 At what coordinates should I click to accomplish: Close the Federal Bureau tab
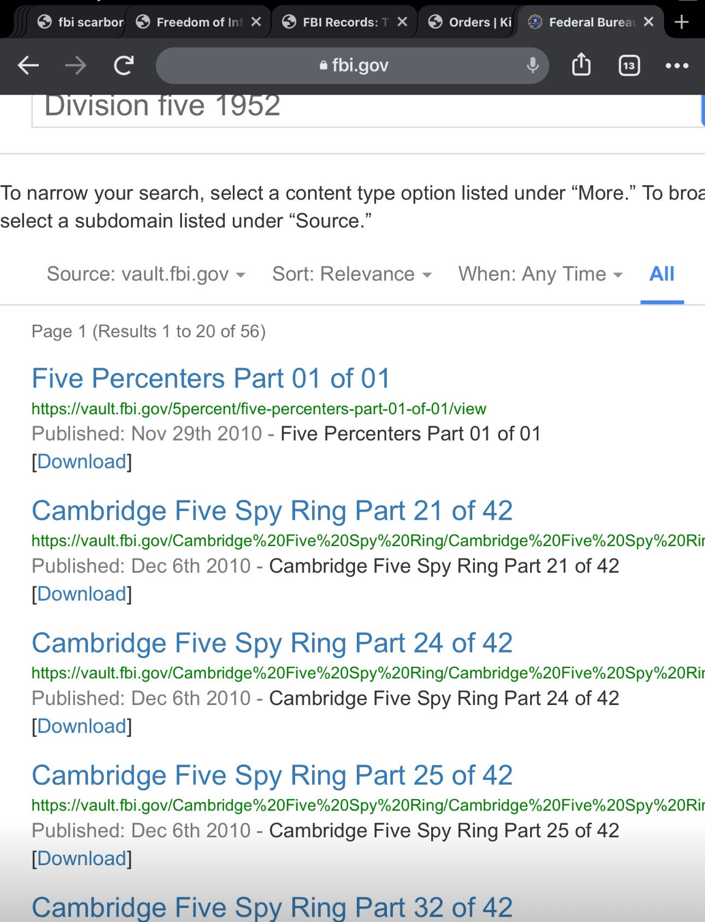[649, 22]
